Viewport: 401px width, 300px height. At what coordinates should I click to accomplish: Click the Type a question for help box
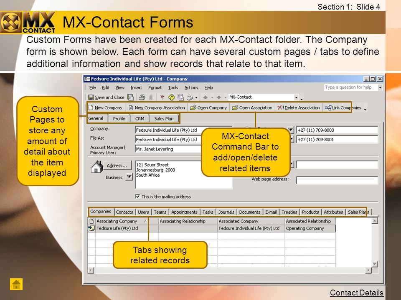coord(351,87)
